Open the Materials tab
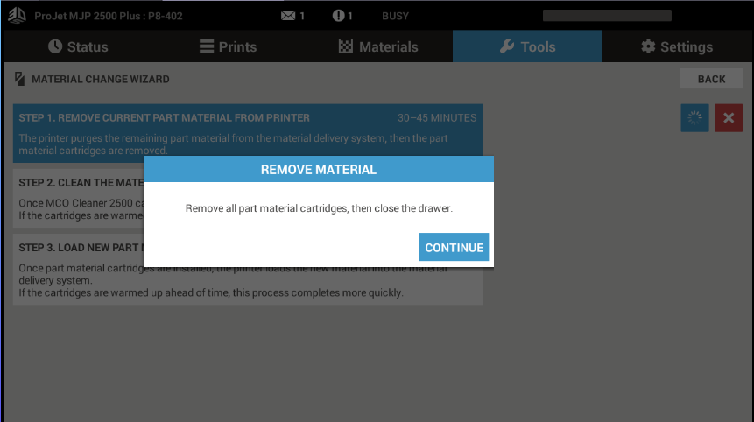 [x=377, y=46]
